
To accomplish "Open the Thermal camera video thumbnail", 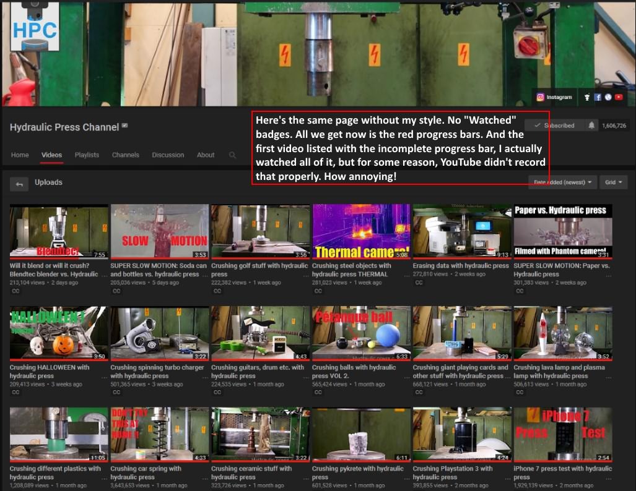I will click(361, 231).
